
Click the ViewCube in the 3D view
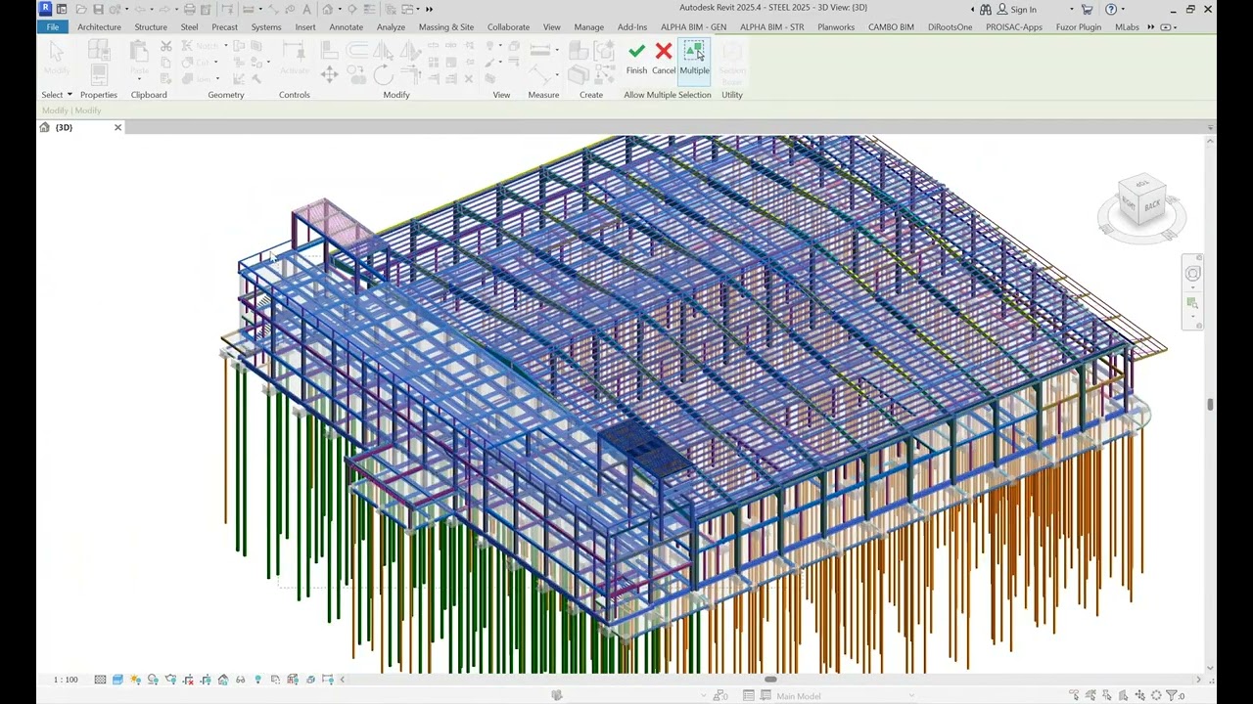[1141, 199]
